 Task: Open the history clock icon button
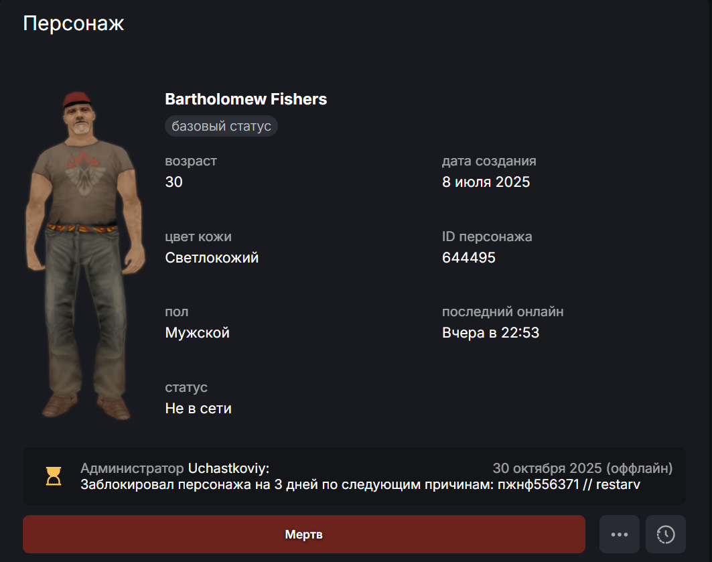tap(666, 535)
